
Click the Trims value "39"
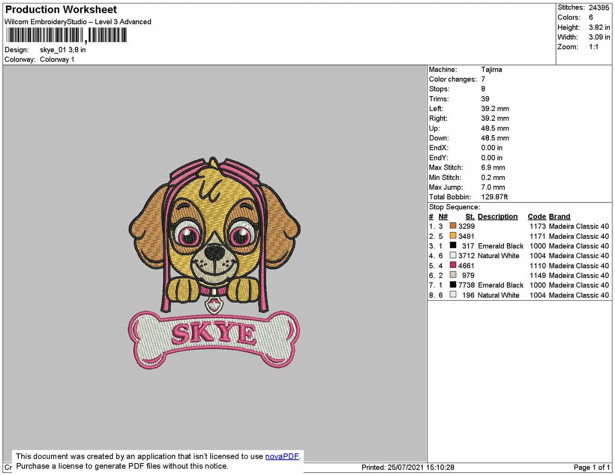(x=485, y=99)
